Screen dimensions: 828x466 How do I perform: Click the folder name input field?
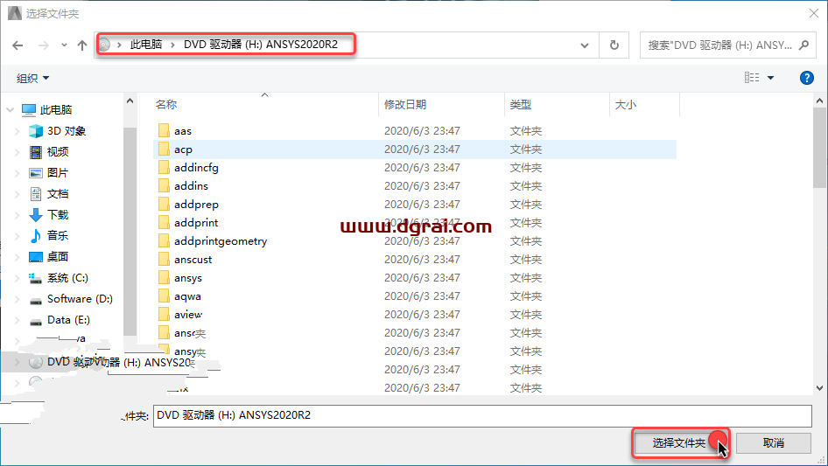point(482,415)
